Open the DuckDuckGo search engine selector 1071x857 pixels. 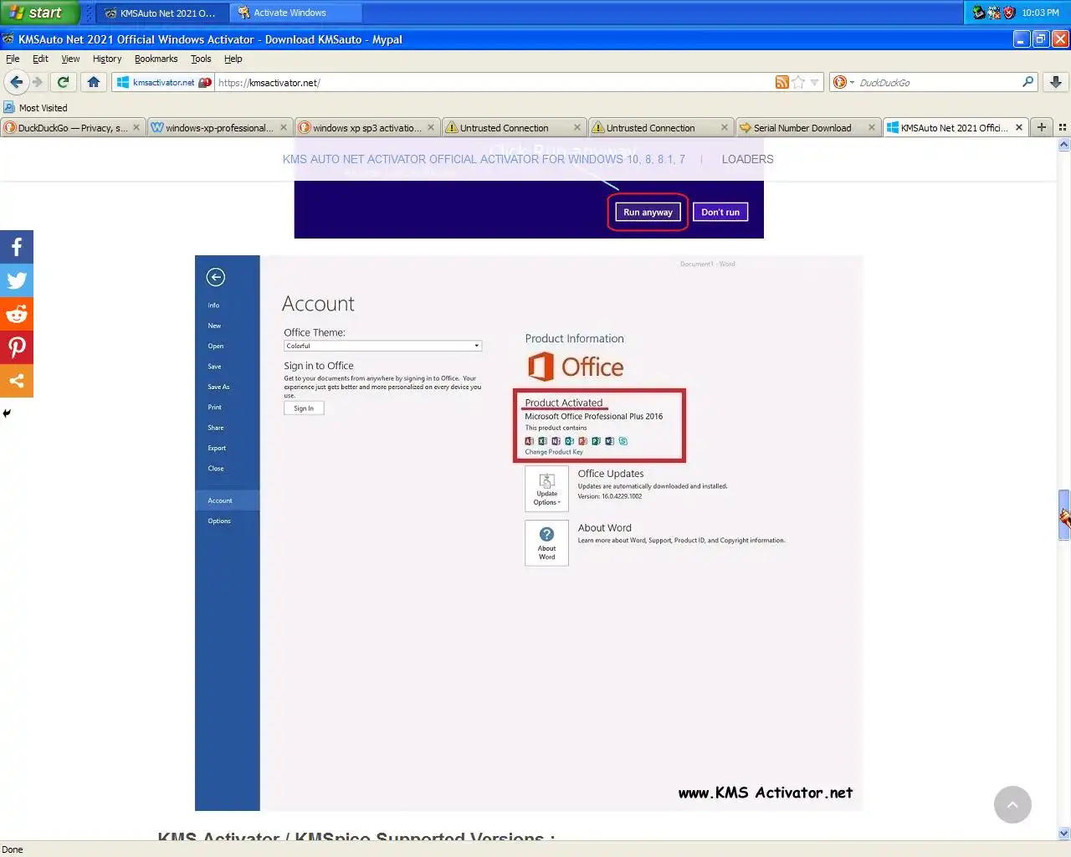click(843, 82)
